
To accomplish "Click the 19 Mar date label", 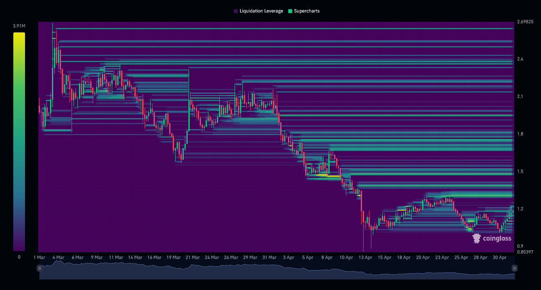I will click(174, 258).
